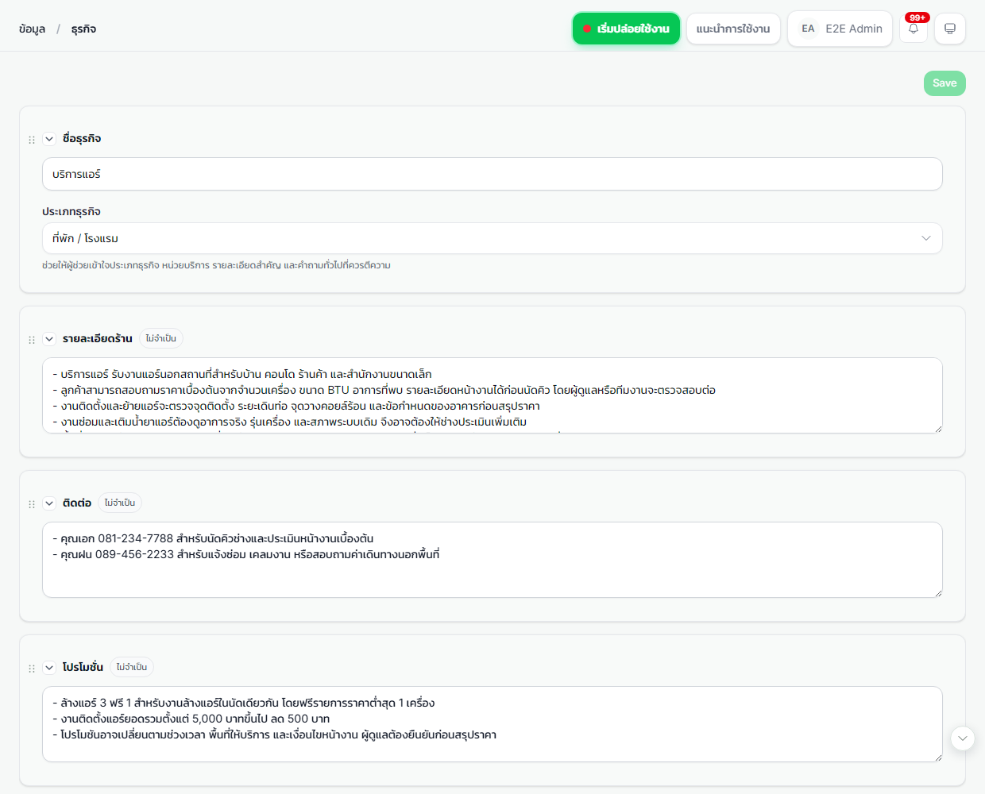This screenshot has width=985, height=794.
Task: Click the ชื่อธุรกิจ section title
Action: [82, 139]
